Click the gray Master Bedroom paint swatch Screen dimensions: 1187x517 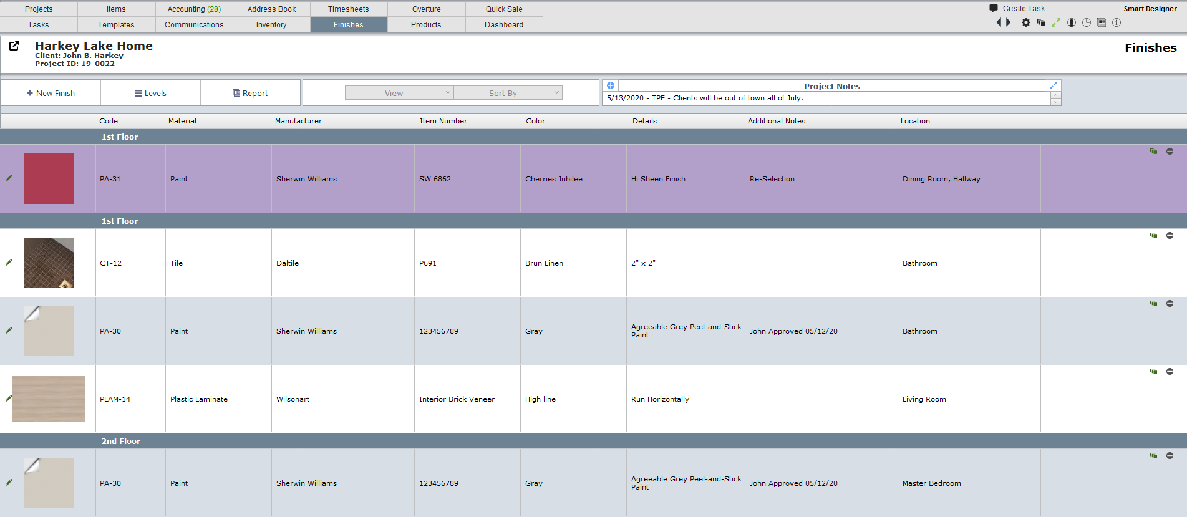click(x=49, y=483)
